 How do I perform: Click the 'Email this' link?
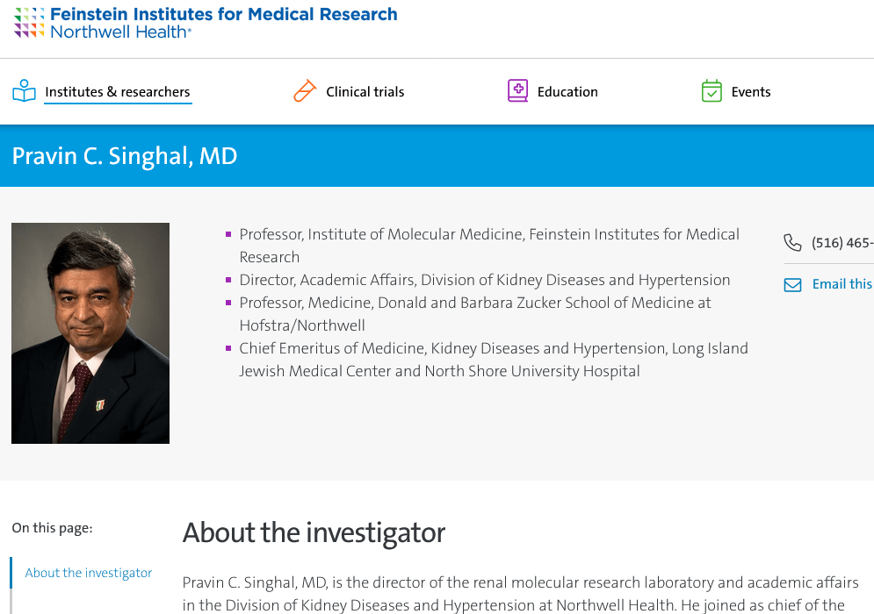[x=841, y=284]
